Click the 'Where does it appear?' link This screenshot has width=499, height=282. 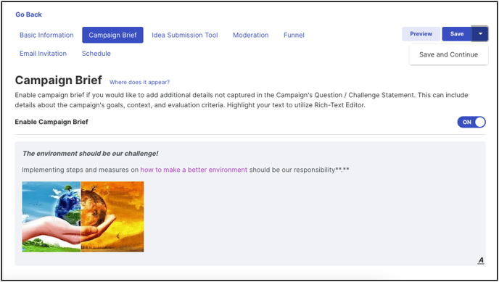tap(139, 83)
